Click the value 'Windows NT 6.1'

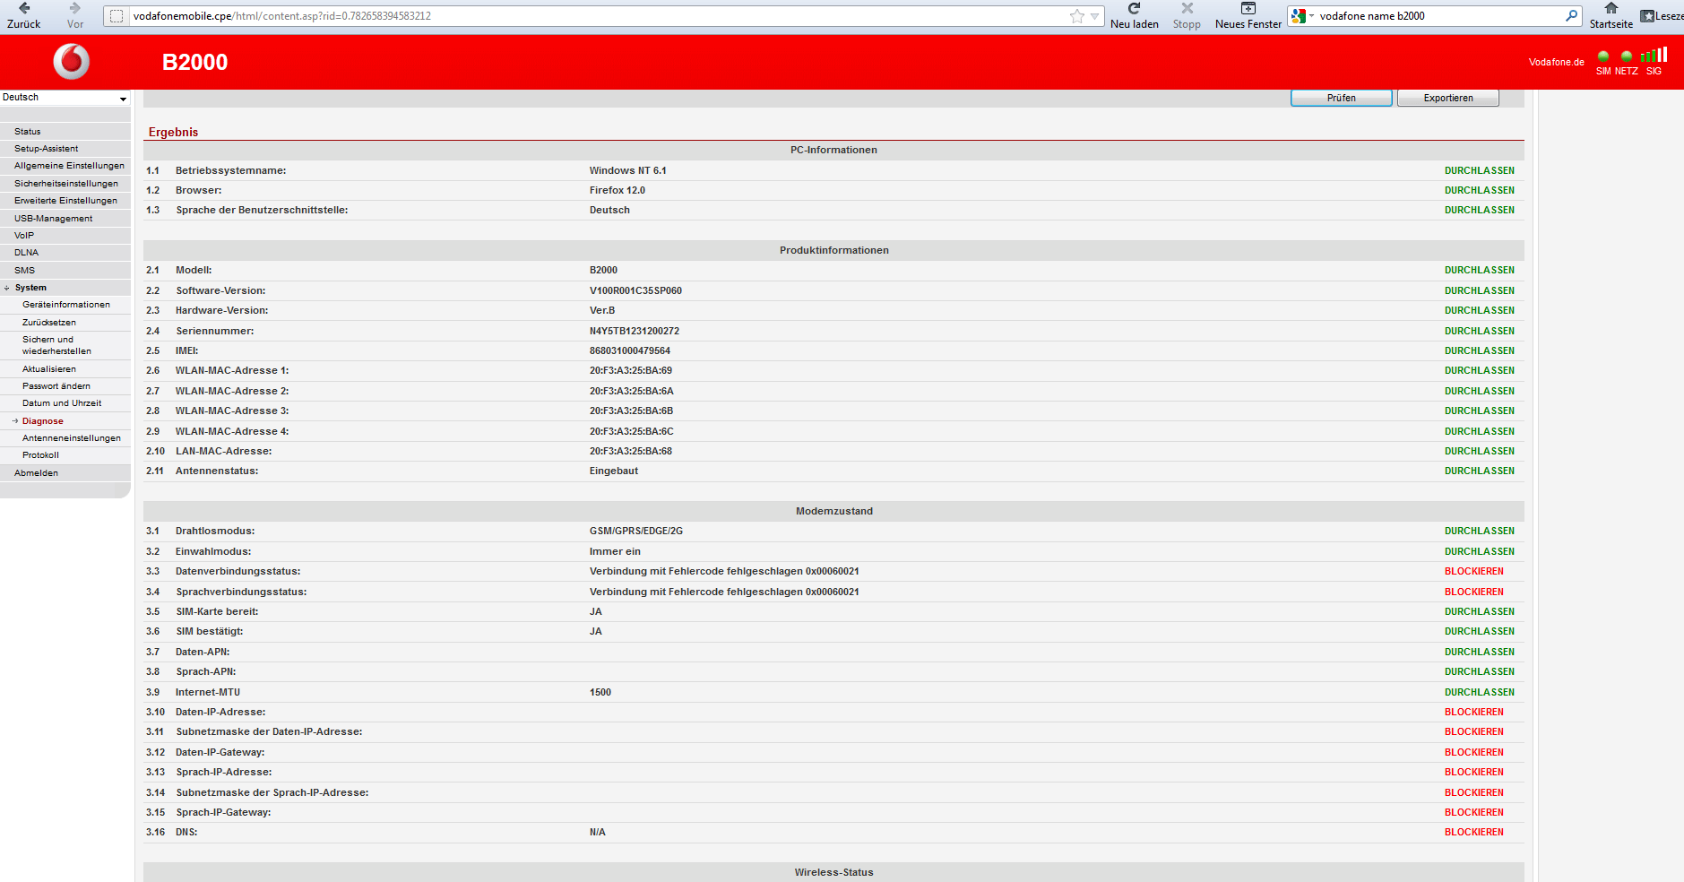627,170
